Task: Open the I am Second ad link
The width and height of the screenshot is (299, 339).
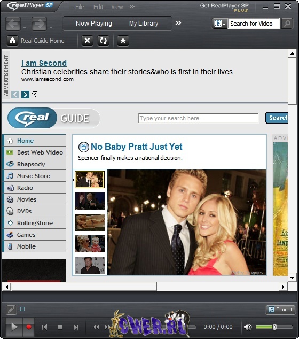Action: [x=44, y=63]
